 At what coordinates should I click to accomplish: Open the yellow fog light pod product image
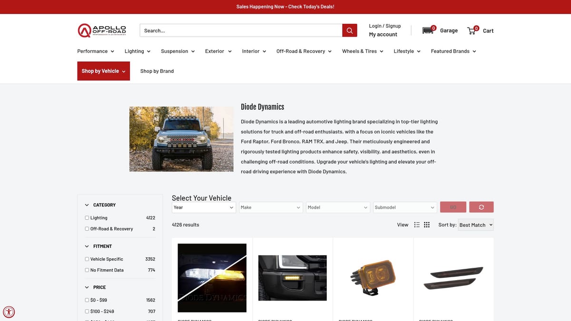point(373,275)
